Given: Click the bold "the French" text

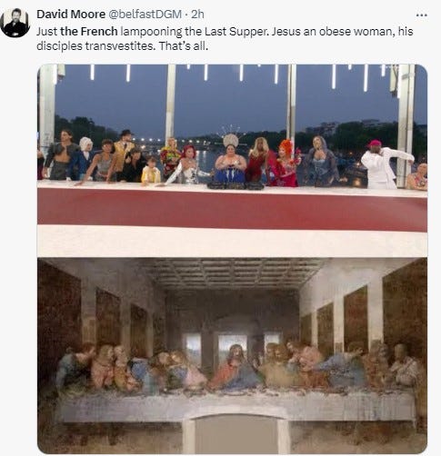Looking at the screenshot, I should [89, 31].
